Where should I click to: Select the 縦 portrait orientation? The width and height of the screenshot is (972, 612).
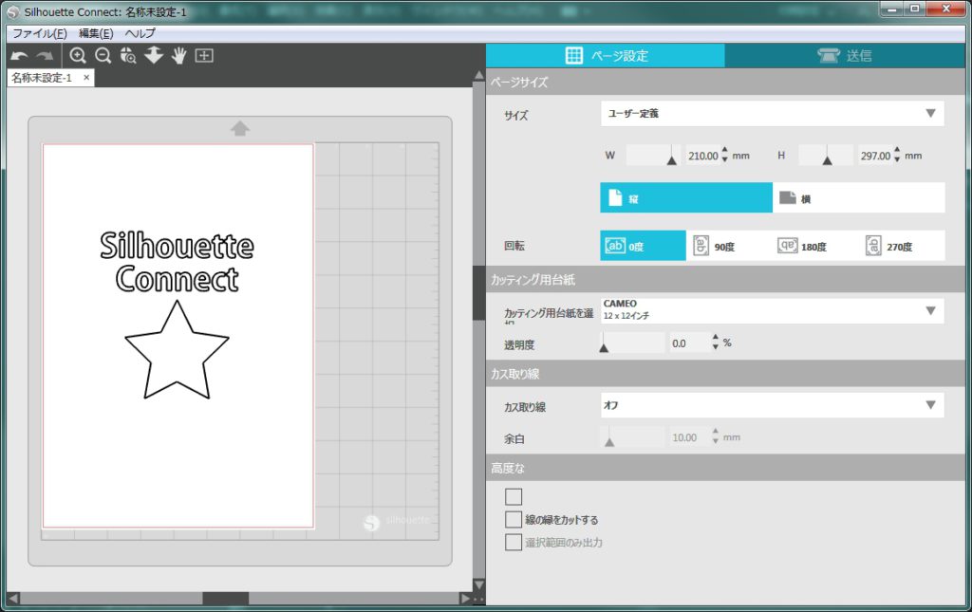tap(686, 197)
